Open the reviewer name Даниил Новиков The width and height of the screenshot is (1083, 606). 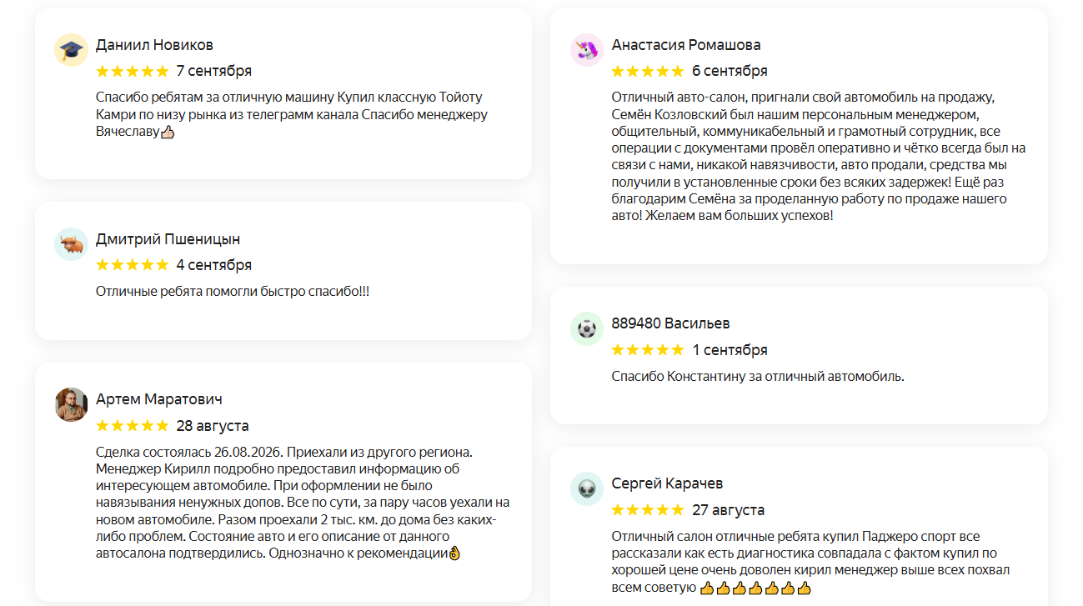pos(154,45)
